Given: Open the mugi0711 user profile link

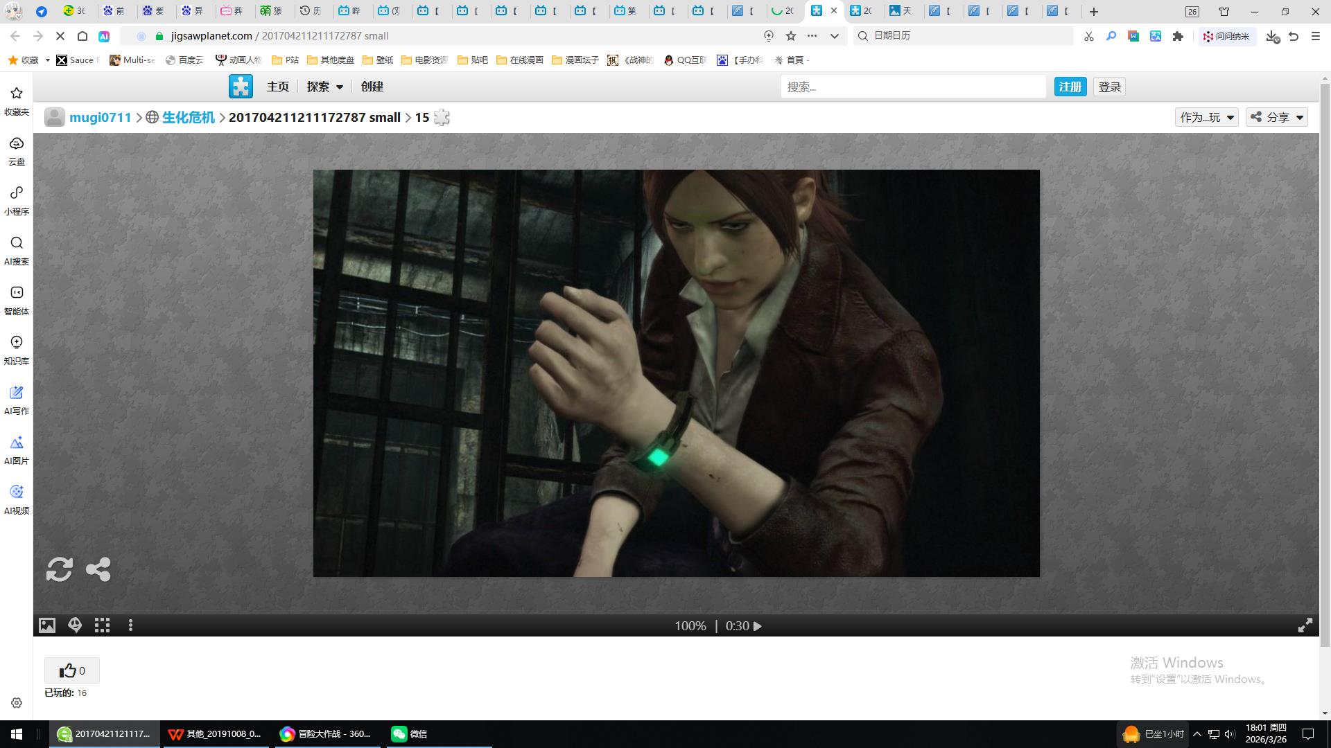Looking at the screenshot, I should [100, 117].
